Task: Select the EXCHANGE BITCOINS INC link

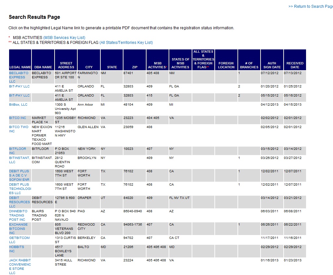Action: [19, 229]
